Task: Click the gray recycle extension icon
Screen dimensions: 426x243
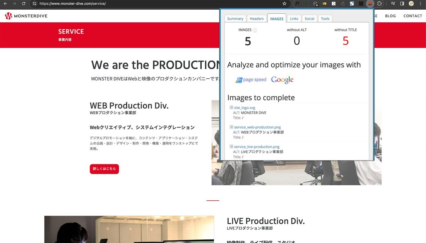Action: (343, 4)
